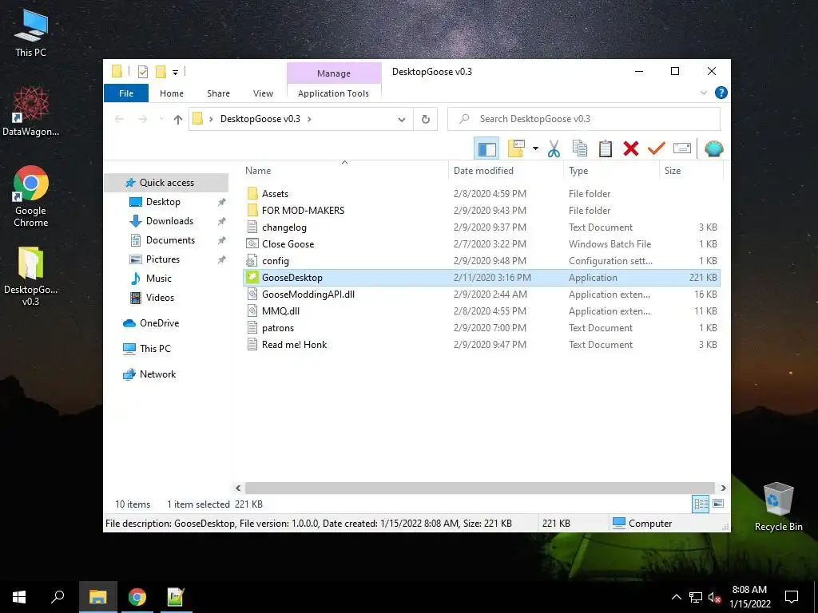818x613 pixels.
Task: Click the Search DesktopGoose v0.3 field
Action: (x=584, y=119)
